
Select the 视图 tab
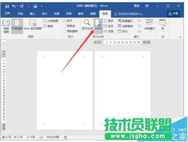105,14
